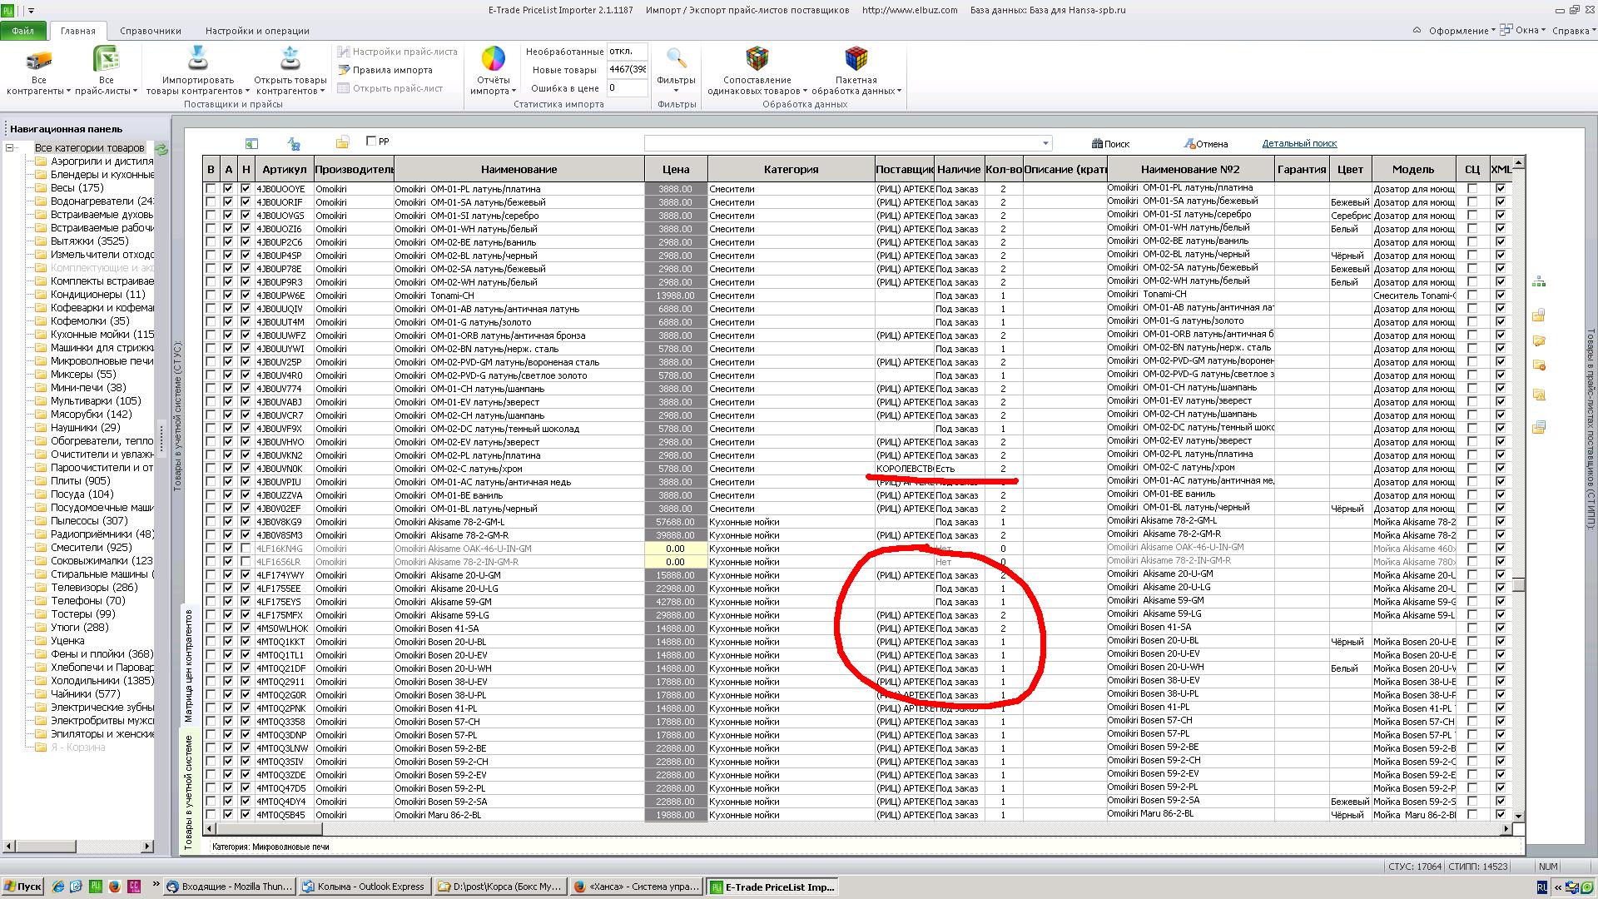Switch to Входящие - Mozilla Thunderbird taskbar button
This screenshot has height=899, width=1598.
pos(230,887)
